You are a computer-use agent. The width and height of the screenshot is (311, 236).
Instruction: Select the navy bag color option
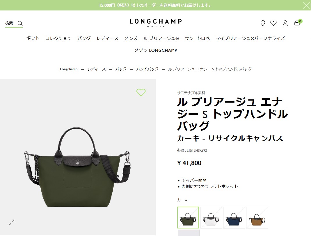(234, 217)
